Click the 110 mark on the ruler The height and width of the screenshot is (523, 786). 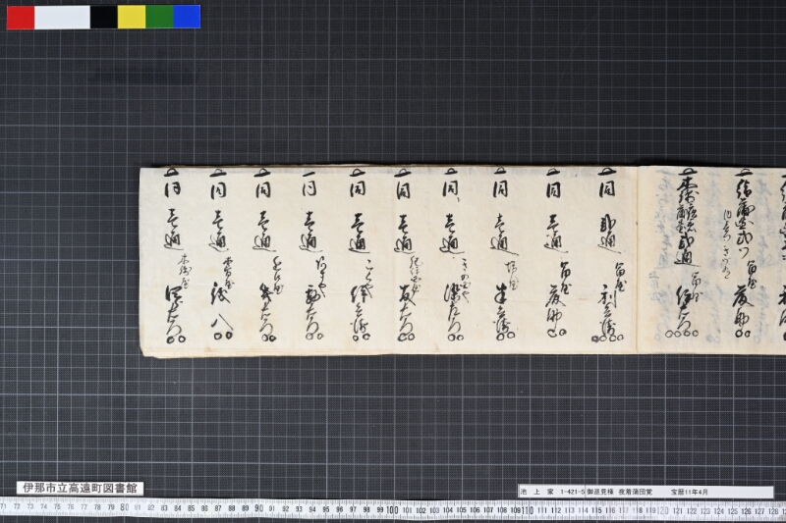coord(527,510)
